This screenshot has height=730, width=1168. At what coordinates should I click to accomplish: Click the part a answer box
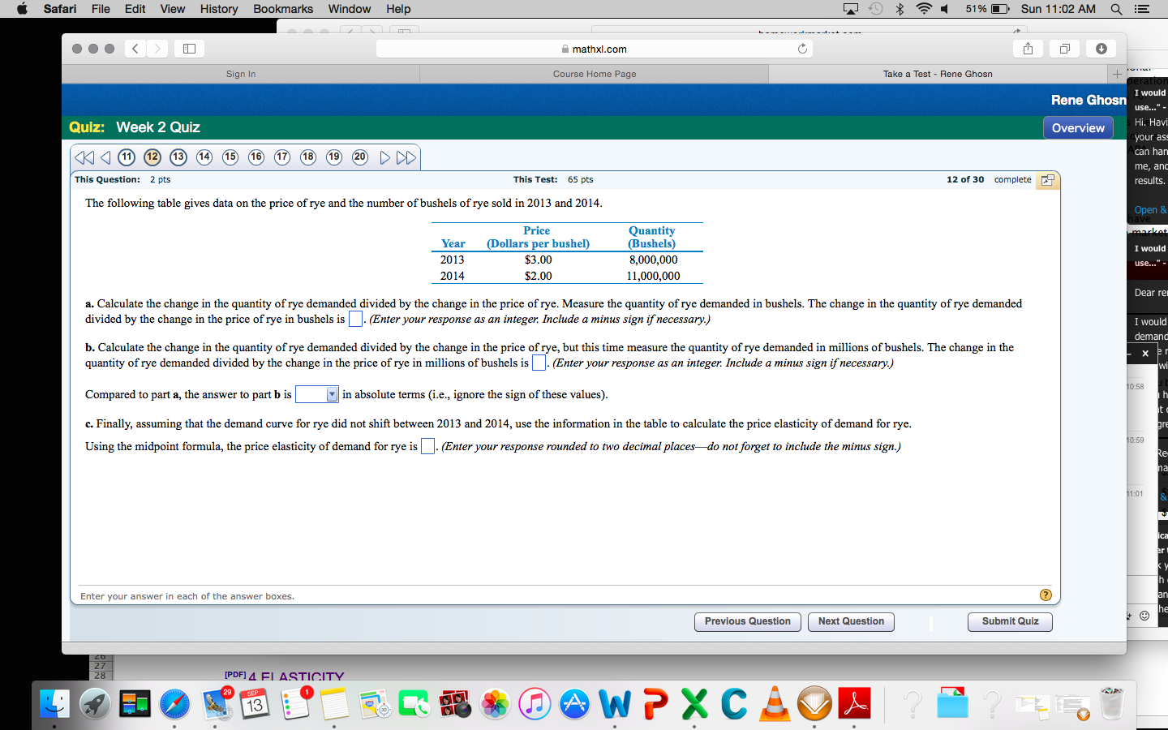pos(355,319)
